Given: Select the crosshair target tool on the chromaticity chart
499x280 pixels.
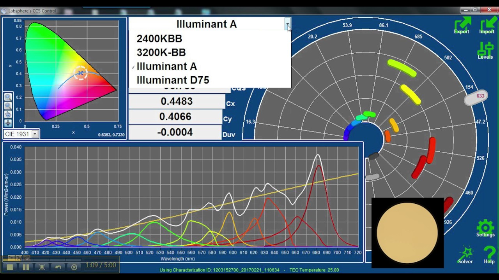Looking at the screenshot, I should [x=8, y=122].
